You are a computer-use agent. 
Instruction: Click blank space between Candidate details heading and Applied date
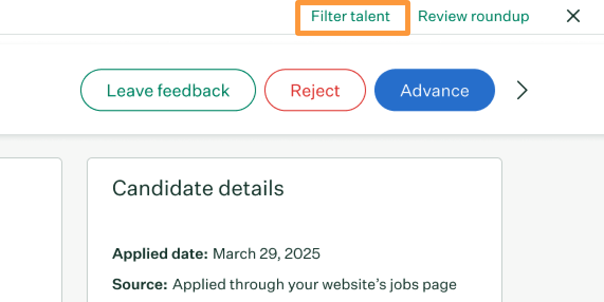(x=294, y=223)
